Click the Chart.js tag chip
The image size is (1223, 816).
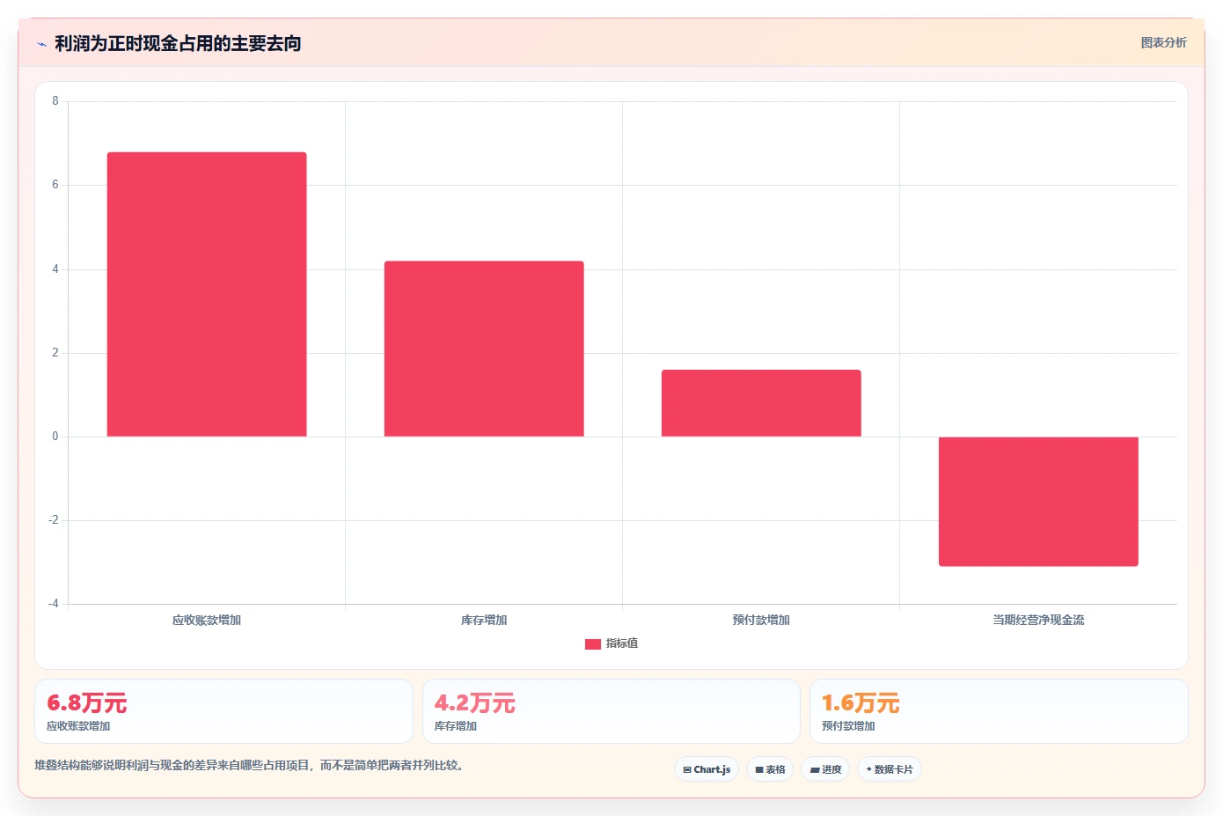[x=707, y=769]
